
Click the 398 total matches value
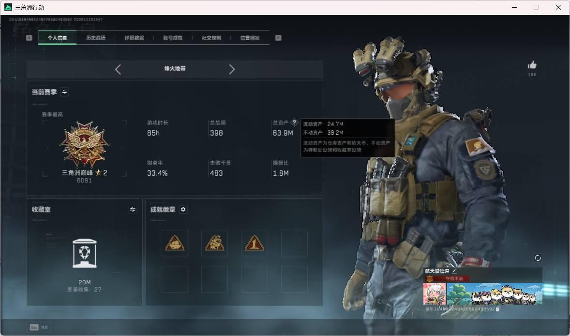click(216, 133)
